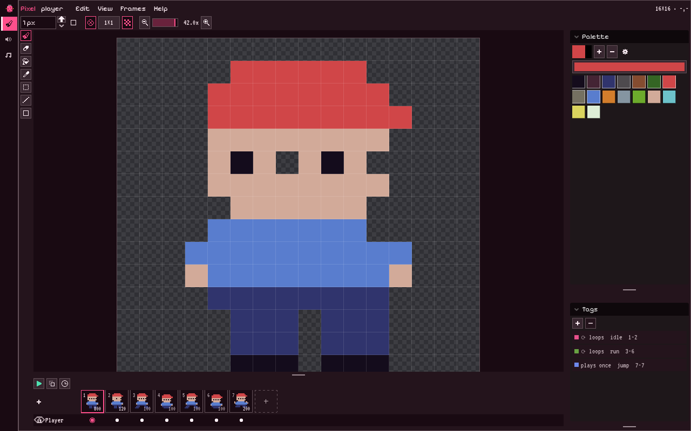
Task: Click the 1X1 tiling mode button
Action: pos(109,23)
